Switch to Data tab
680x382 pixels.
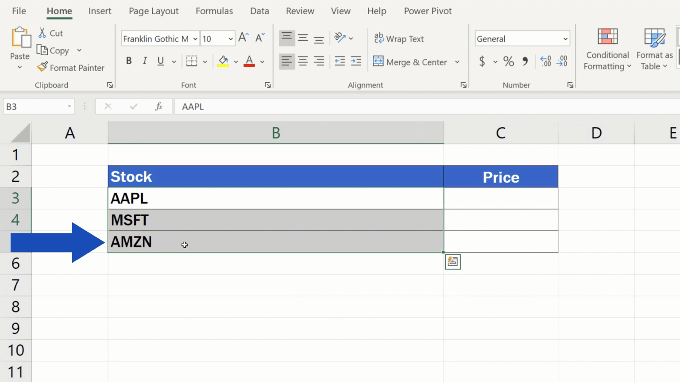coord(259,11)
